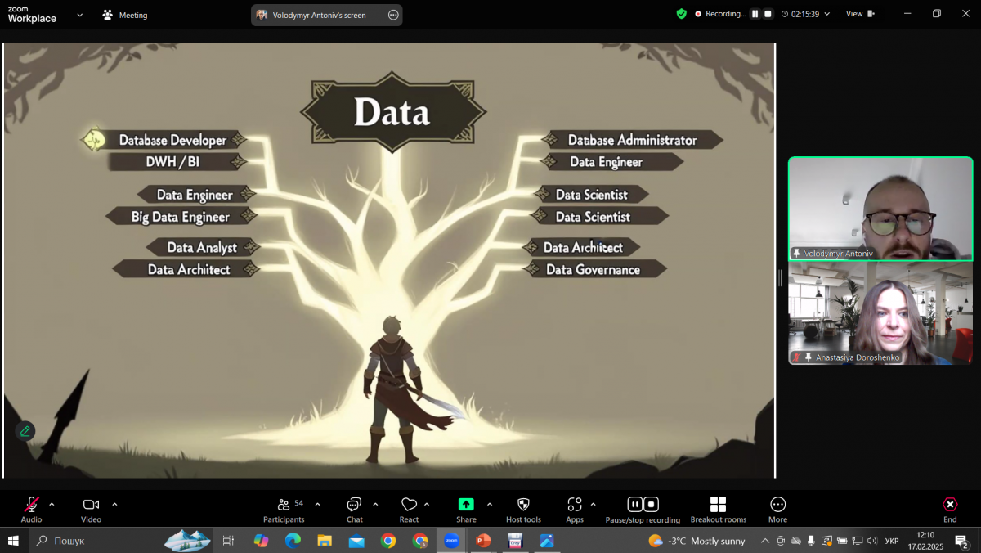Open Breakout rooms
981x553 pixels.
tap(718, 505)
